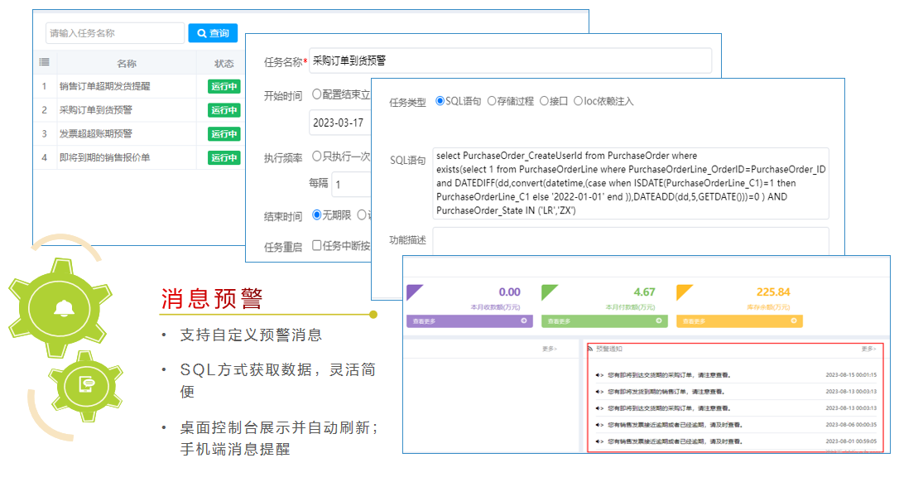Image resolution: width=899 pixels, height=487 pixels.
Task: Select the 无期限 end time option
Action: point(316,215)
